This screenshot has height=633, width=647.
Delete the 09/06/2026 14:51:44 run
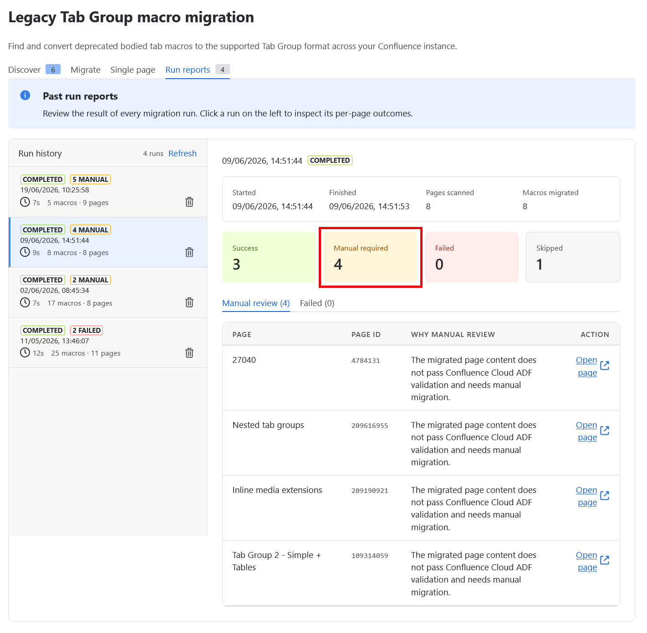[x=189, y=252]
